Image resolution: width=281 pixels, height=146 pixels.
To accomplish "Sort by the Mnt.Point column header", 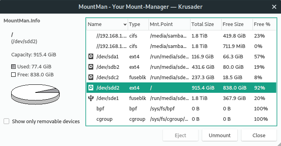I will [x=169, y=24].
